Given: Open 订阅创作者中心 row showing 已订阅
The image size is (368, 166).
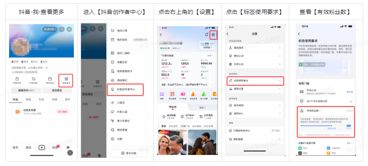Looking at the screenshot, I should 255,130.
